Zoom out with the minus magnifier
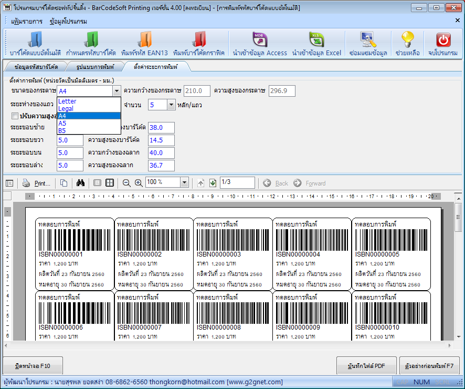 click(126, 183)
